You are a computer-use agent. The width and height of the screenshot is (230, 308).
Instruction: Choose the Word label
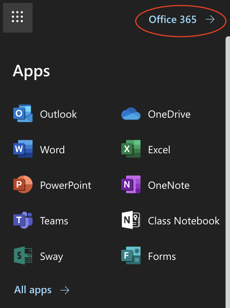52,150
